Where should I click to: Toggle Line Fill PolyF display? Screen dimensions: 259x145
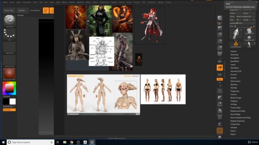(x=220, y=117)
